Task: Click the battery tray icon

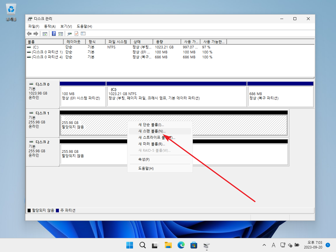Action: click(x=297, y=245)
